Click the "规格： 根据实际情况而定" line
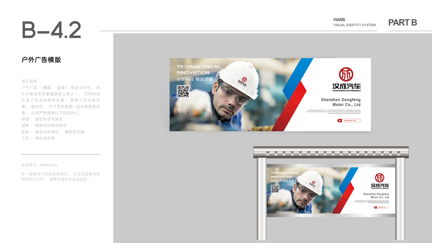 (44, 126)
